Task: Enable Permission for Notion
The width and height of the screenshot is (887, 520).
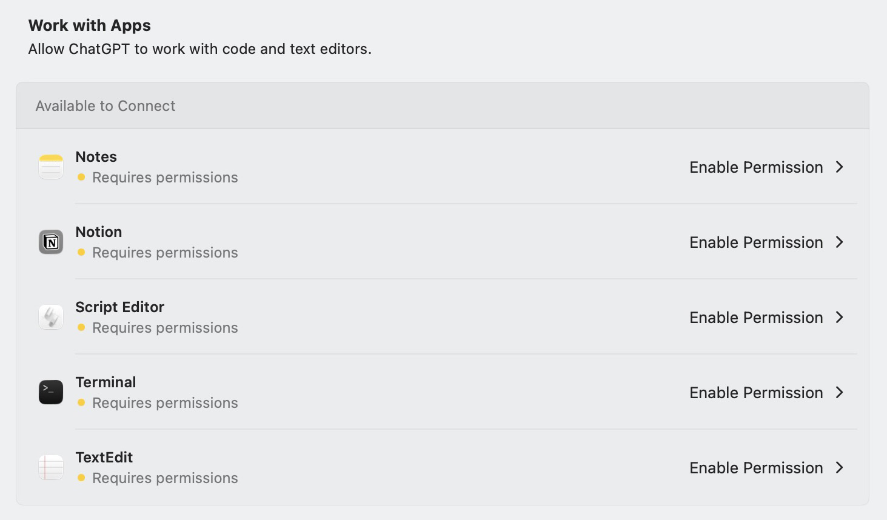Action: [x=756, y=242]
